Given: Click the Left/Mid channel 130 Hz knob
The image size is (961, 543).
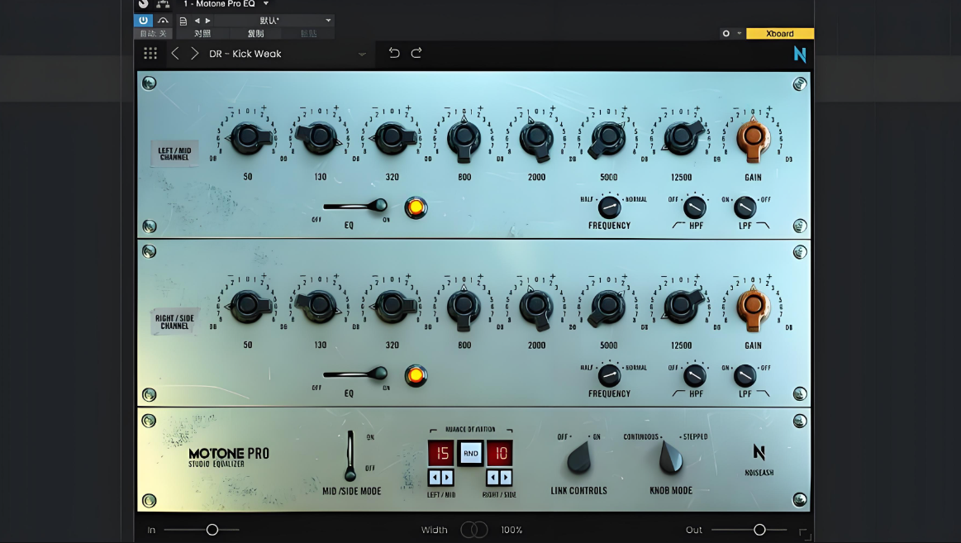Looking at the screenshot, I should click(320, 136).
